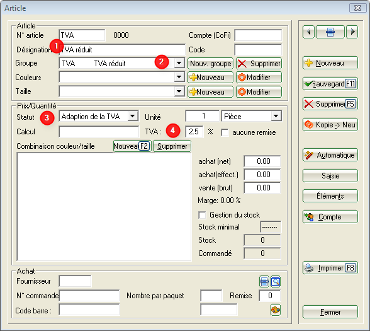The width and height of the screenshot is (370, 331).
Task: Click the Fermer button
Action: pyautogui.click(x=330, y=312)
